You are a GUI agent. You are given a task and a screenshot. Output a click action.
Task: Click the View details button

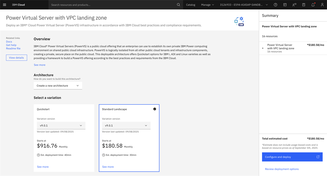pyautogui.click(x=17, y=58)
